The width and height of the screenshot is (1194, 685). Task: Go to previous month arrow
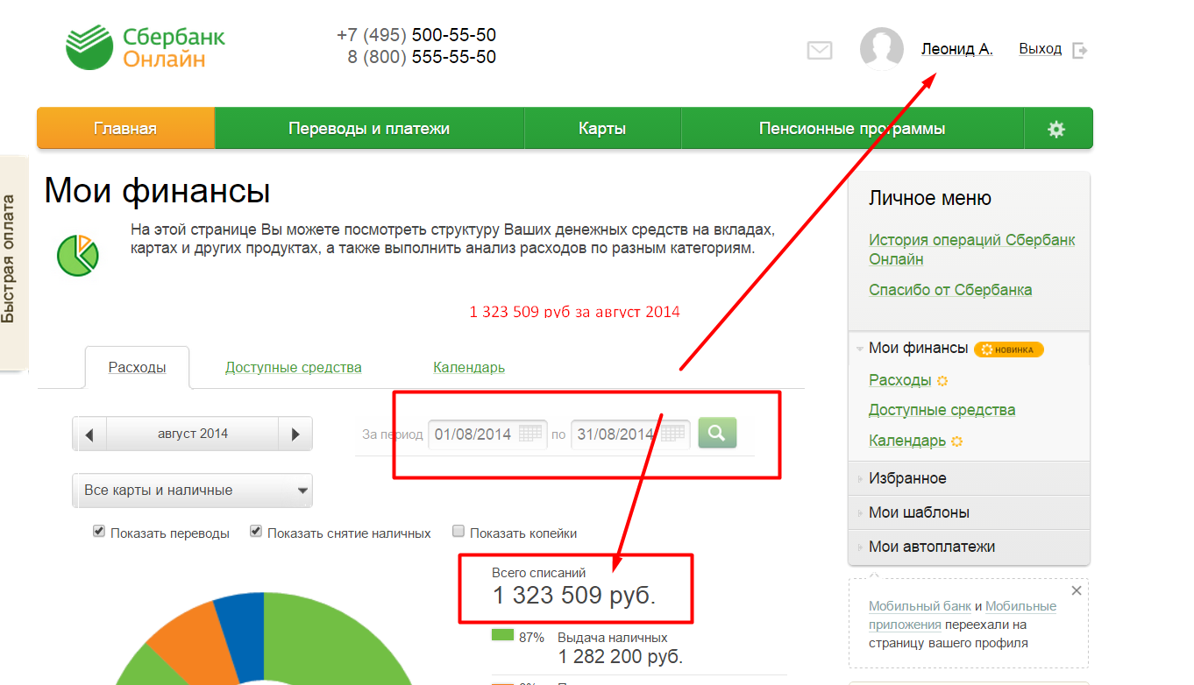coord(89,434)
